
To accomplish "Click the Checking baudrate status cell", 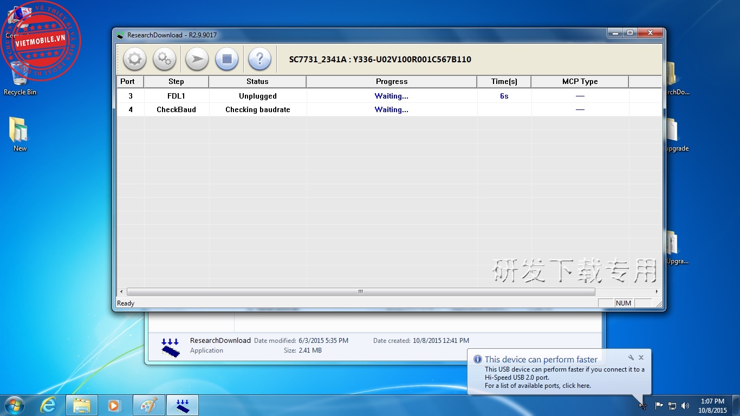I will (x=258, y=109).
